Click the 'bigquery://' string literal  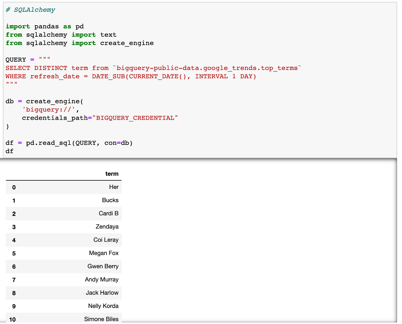coord(49,110)
